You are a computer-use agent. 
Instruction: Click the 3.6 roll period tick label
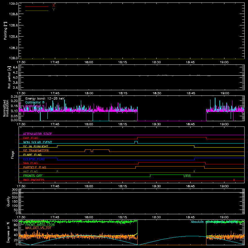coord(15,88)
